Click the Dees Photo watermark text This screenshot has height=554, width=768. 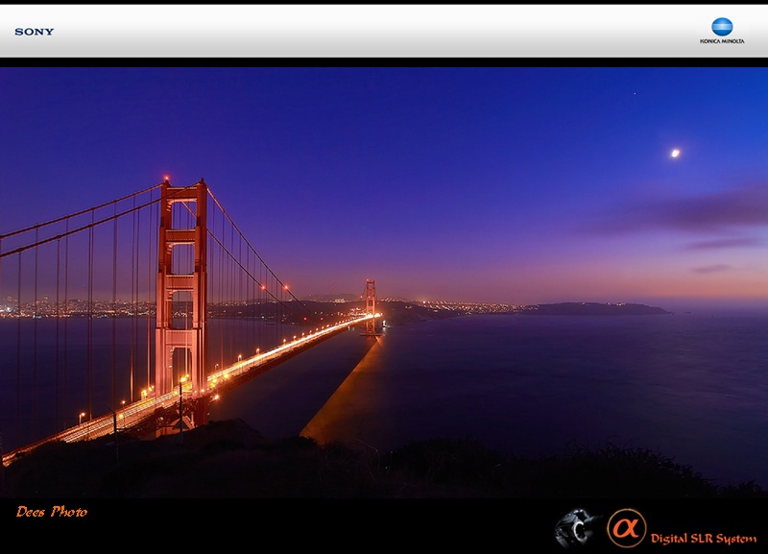(x=52, y=512)
